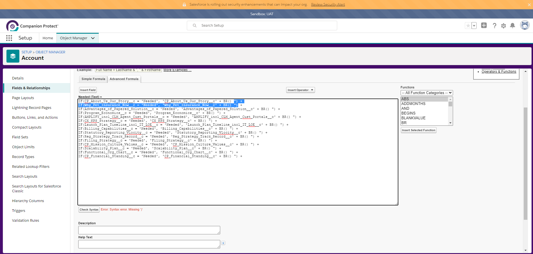Screen dimensions: 533x254
Task: Click the Insert Field button
Action: pos(88,90)
